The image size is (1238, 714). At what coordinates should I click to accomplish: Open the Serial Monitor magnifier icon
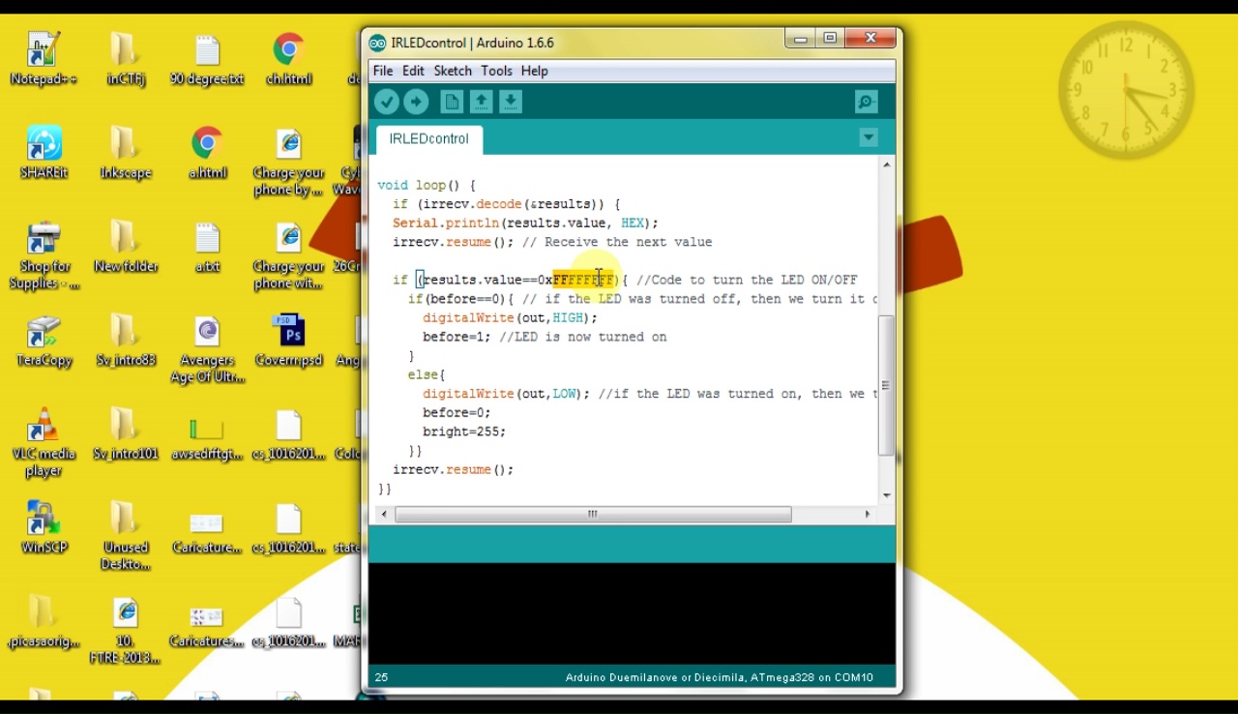coord(867,102)
